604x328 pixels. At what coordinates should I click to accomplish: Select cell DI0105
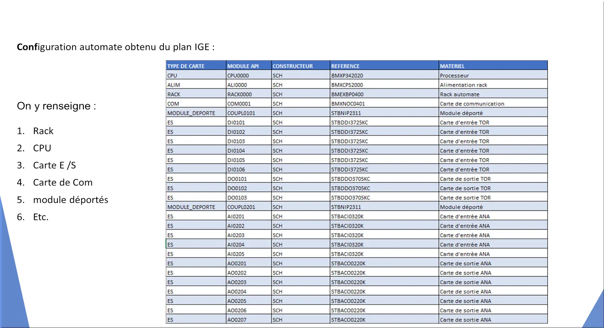249,160
